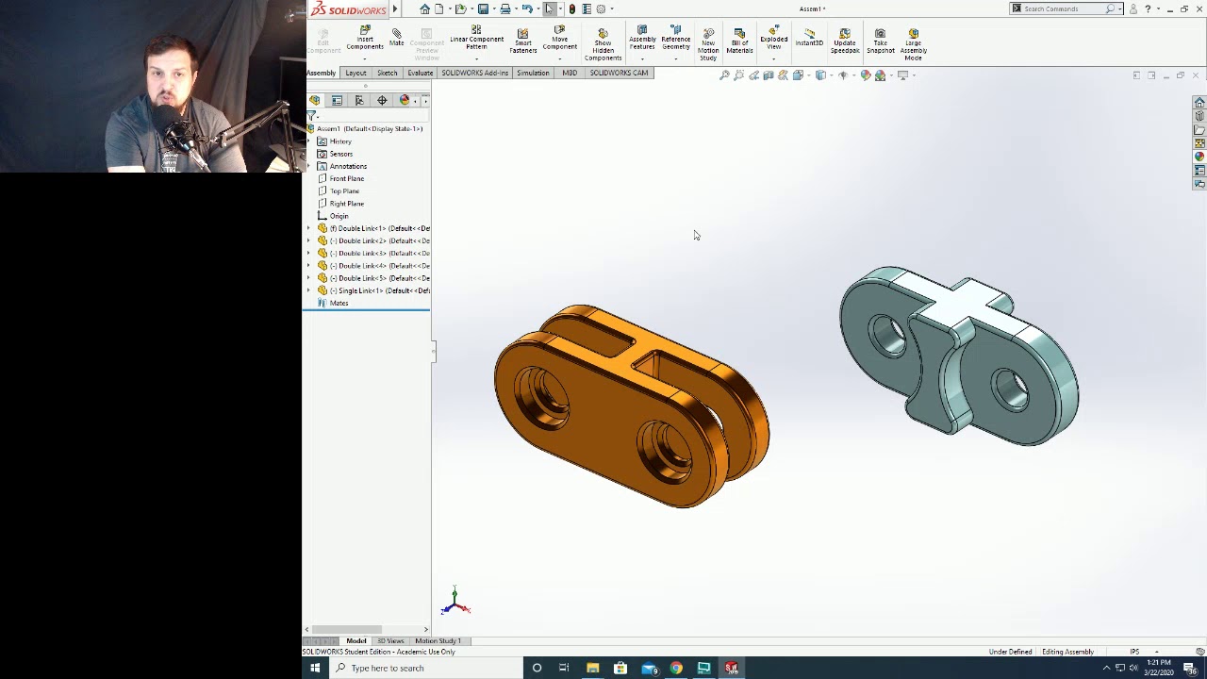Select the Move Component tool

(559, 39)
